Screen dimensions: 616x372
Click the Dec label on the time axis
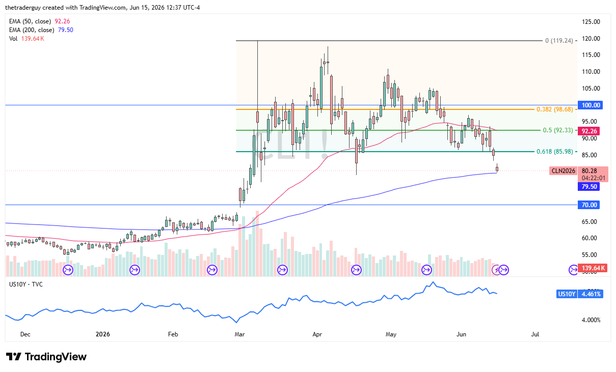point(25,334)
